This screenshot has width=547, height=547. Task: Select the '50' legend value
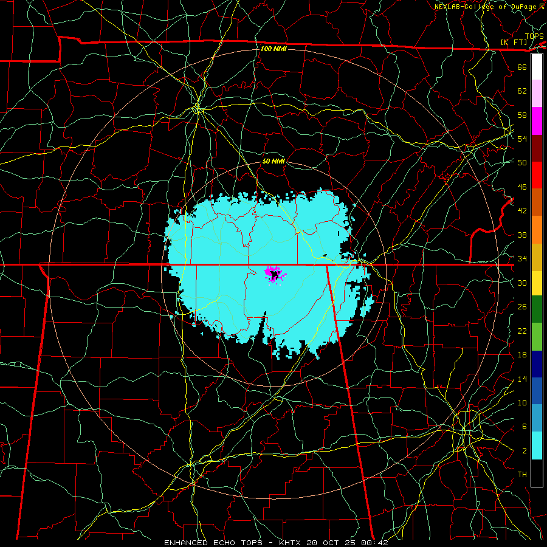(522, 162)
